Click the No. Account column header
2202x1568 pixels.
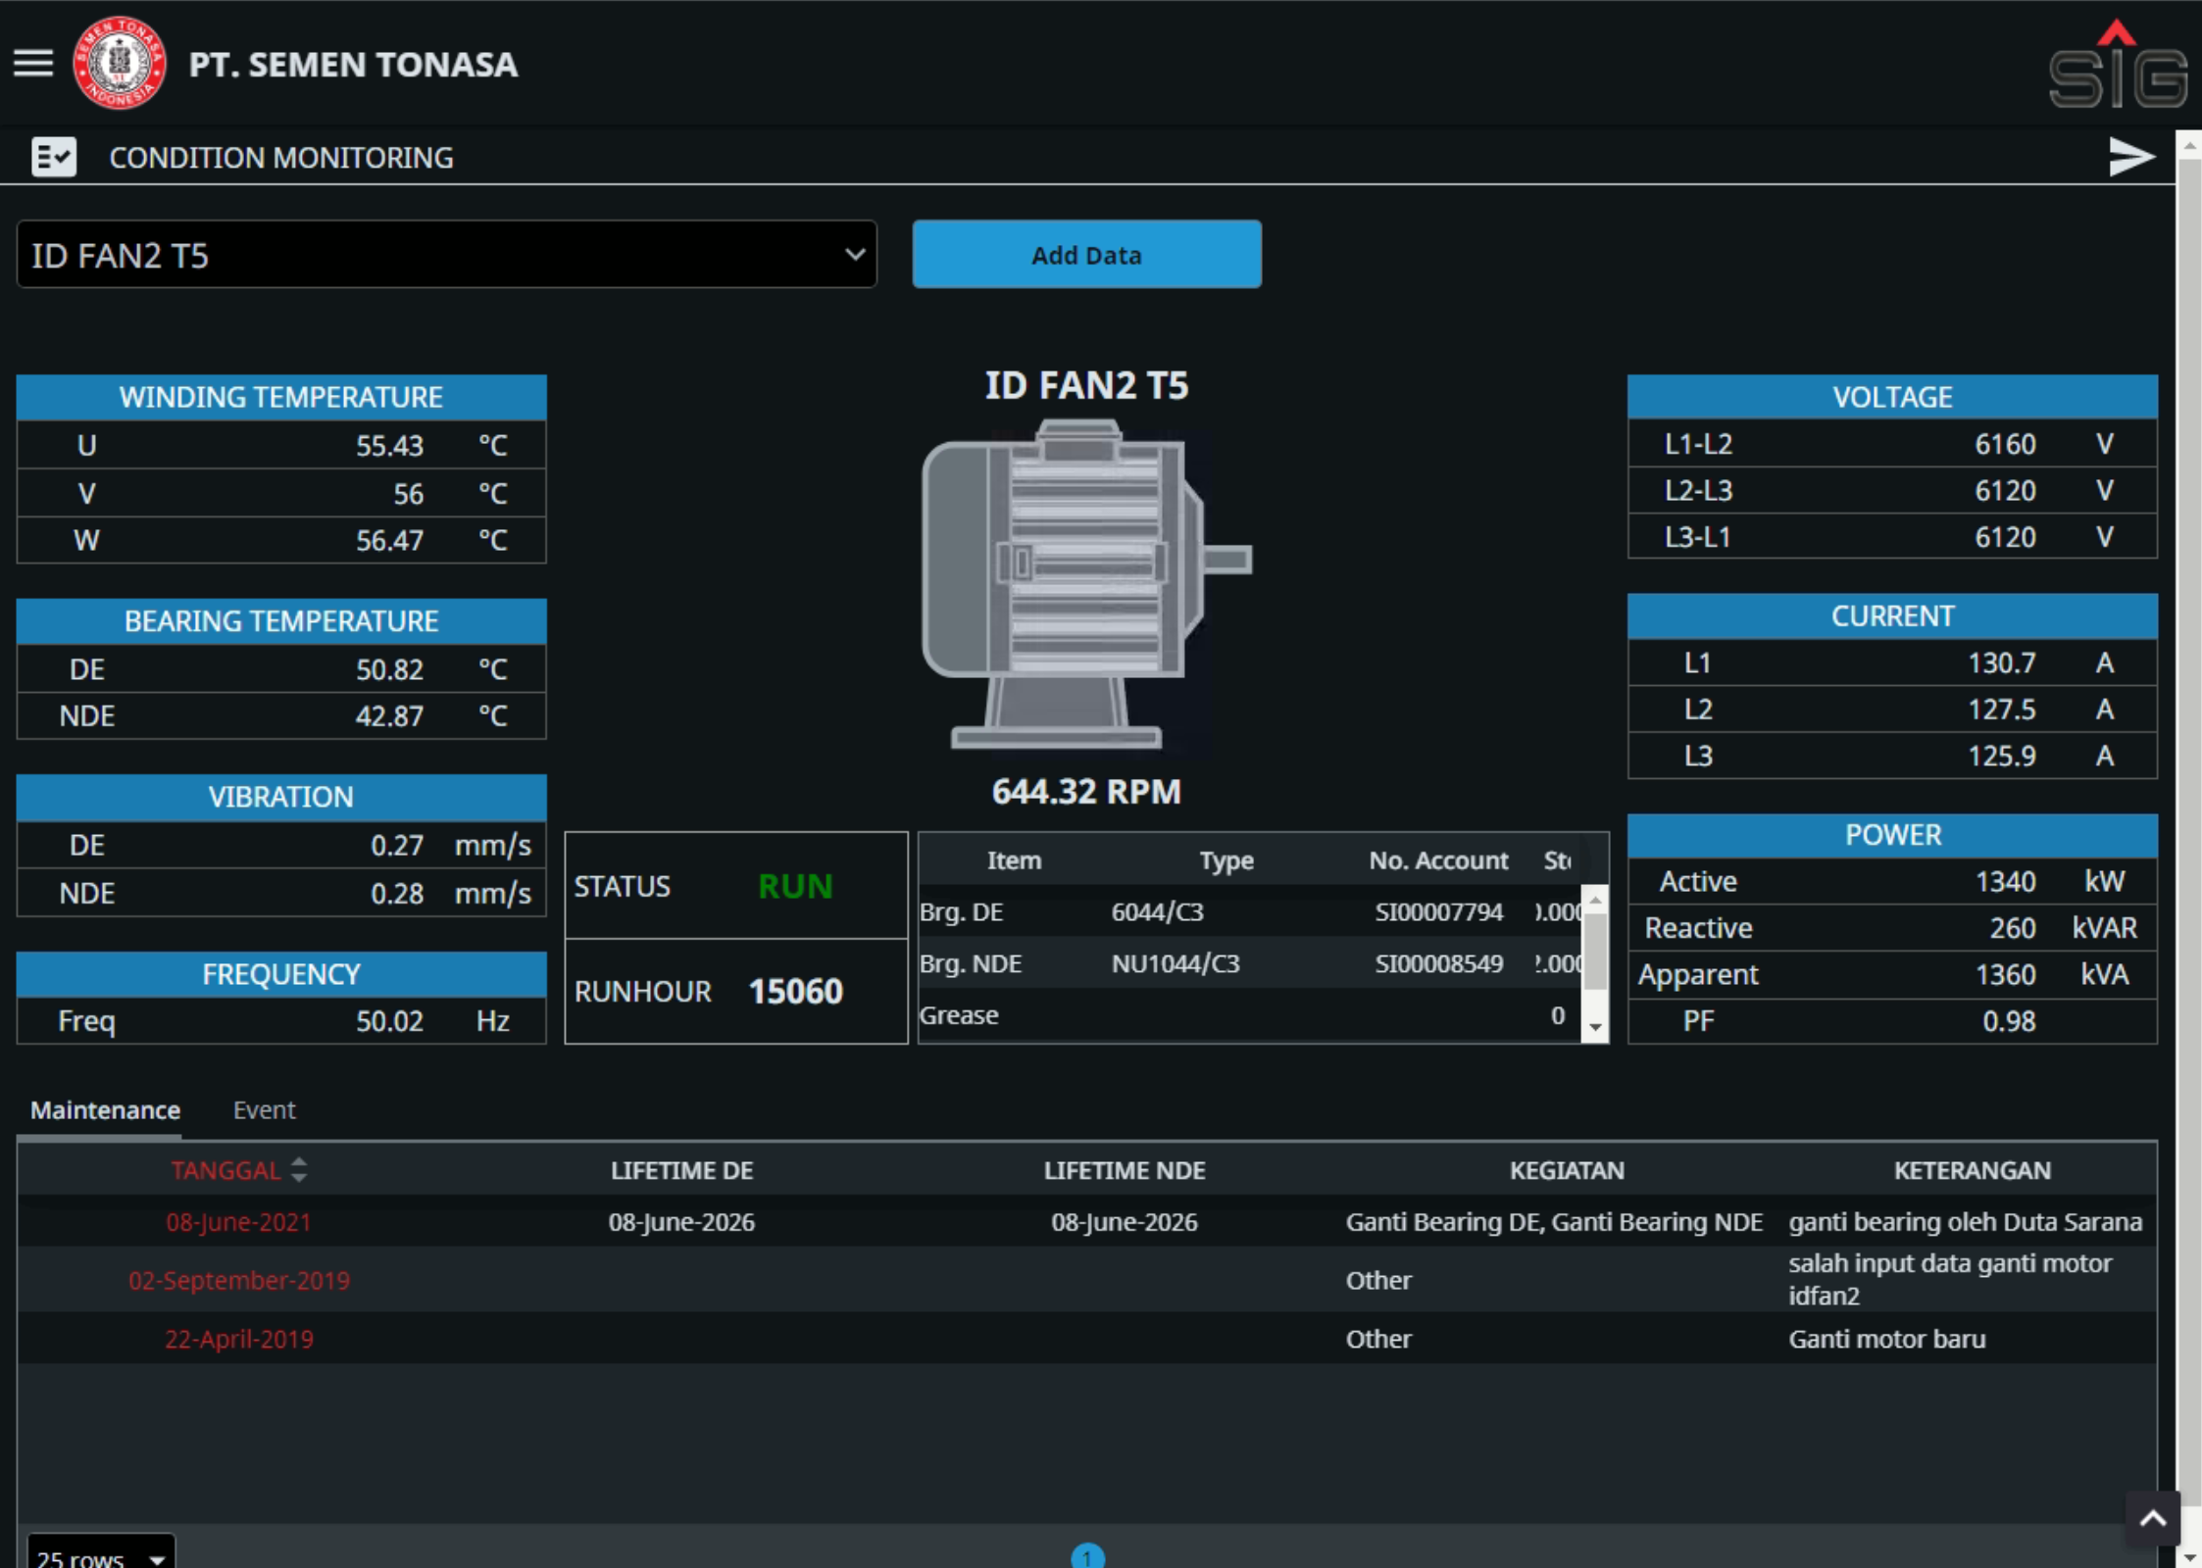[1438, 860]
